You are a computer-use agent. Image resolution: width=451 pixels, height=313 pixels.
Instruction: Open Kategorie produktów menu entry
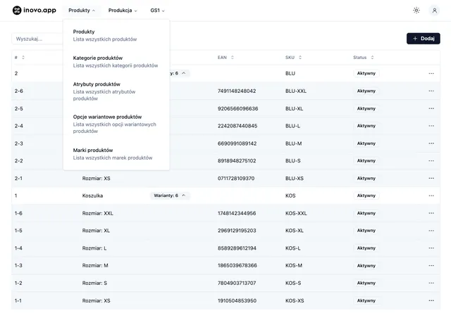tap(116, 62)
